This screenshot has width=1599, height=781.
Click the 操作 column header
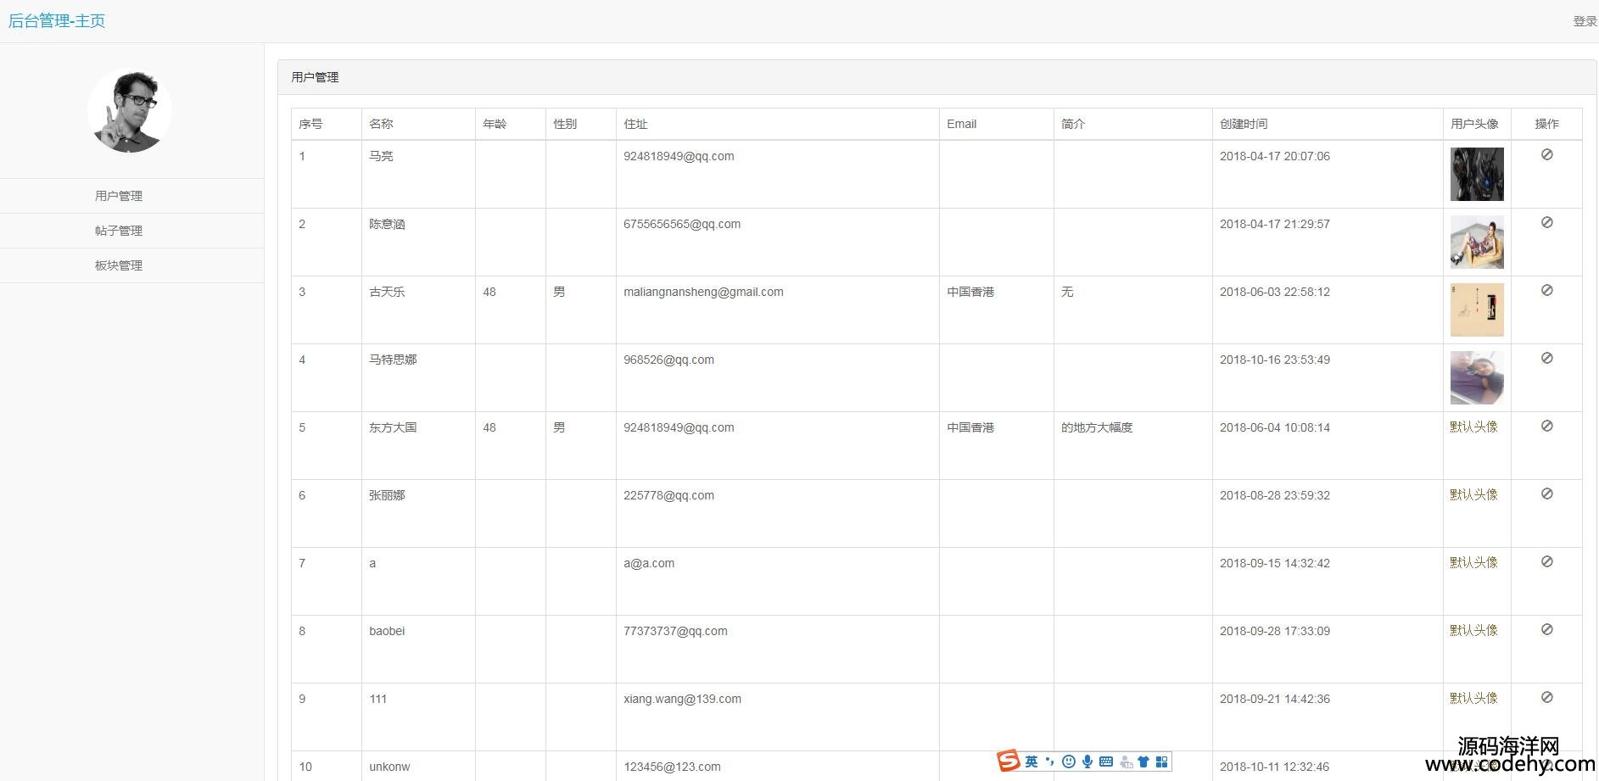pos(1546,124)
